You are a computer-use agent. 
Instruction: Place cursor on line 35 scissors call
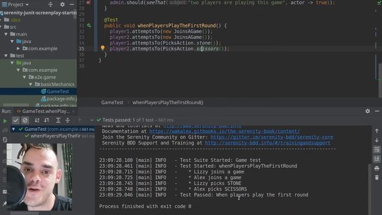tap(207, 49)
